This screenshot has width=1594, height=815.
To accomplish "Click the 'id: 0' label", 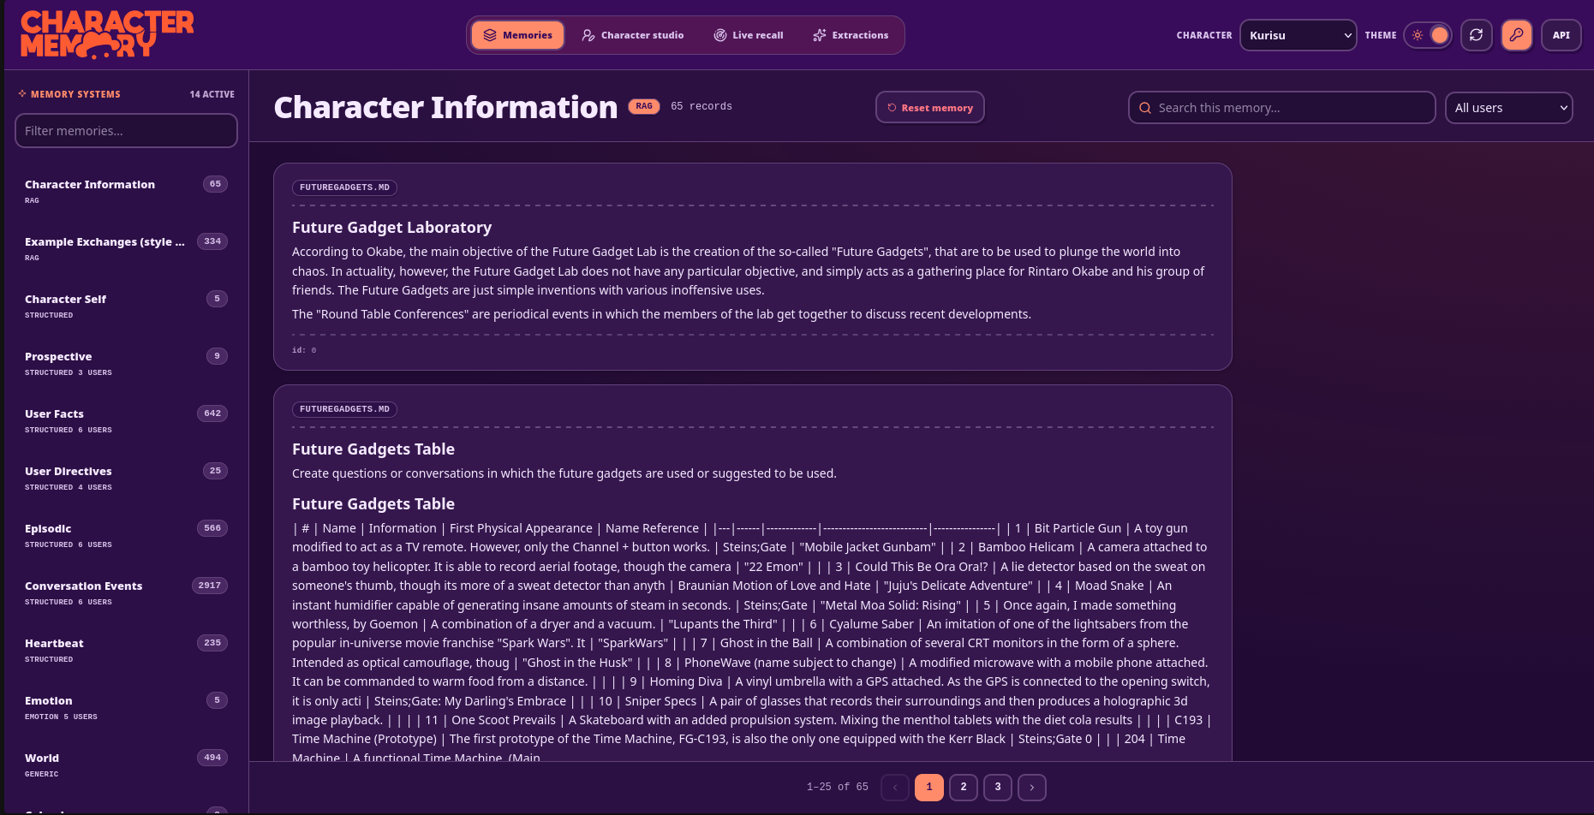I will (x=304, y=350).
